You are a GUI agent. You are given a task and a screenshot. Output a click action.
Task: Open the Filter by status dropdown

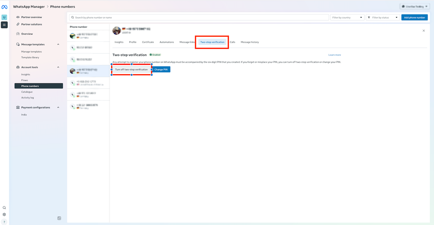383,17
